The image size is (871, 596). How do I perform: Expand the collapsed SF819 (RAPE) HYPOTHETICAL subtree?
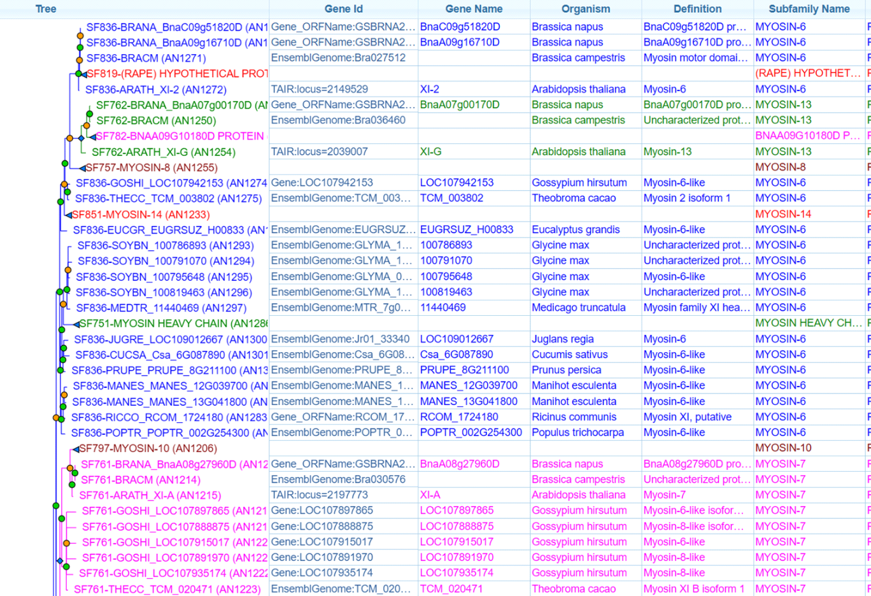tap(83, 75)
